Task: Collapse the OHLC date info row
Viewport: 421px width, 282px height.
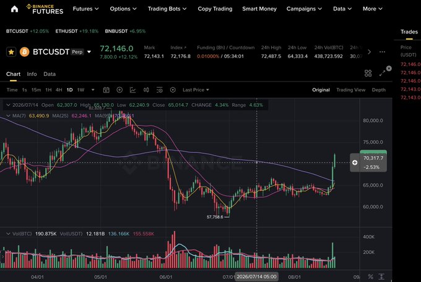Action: tap(8, 105)
